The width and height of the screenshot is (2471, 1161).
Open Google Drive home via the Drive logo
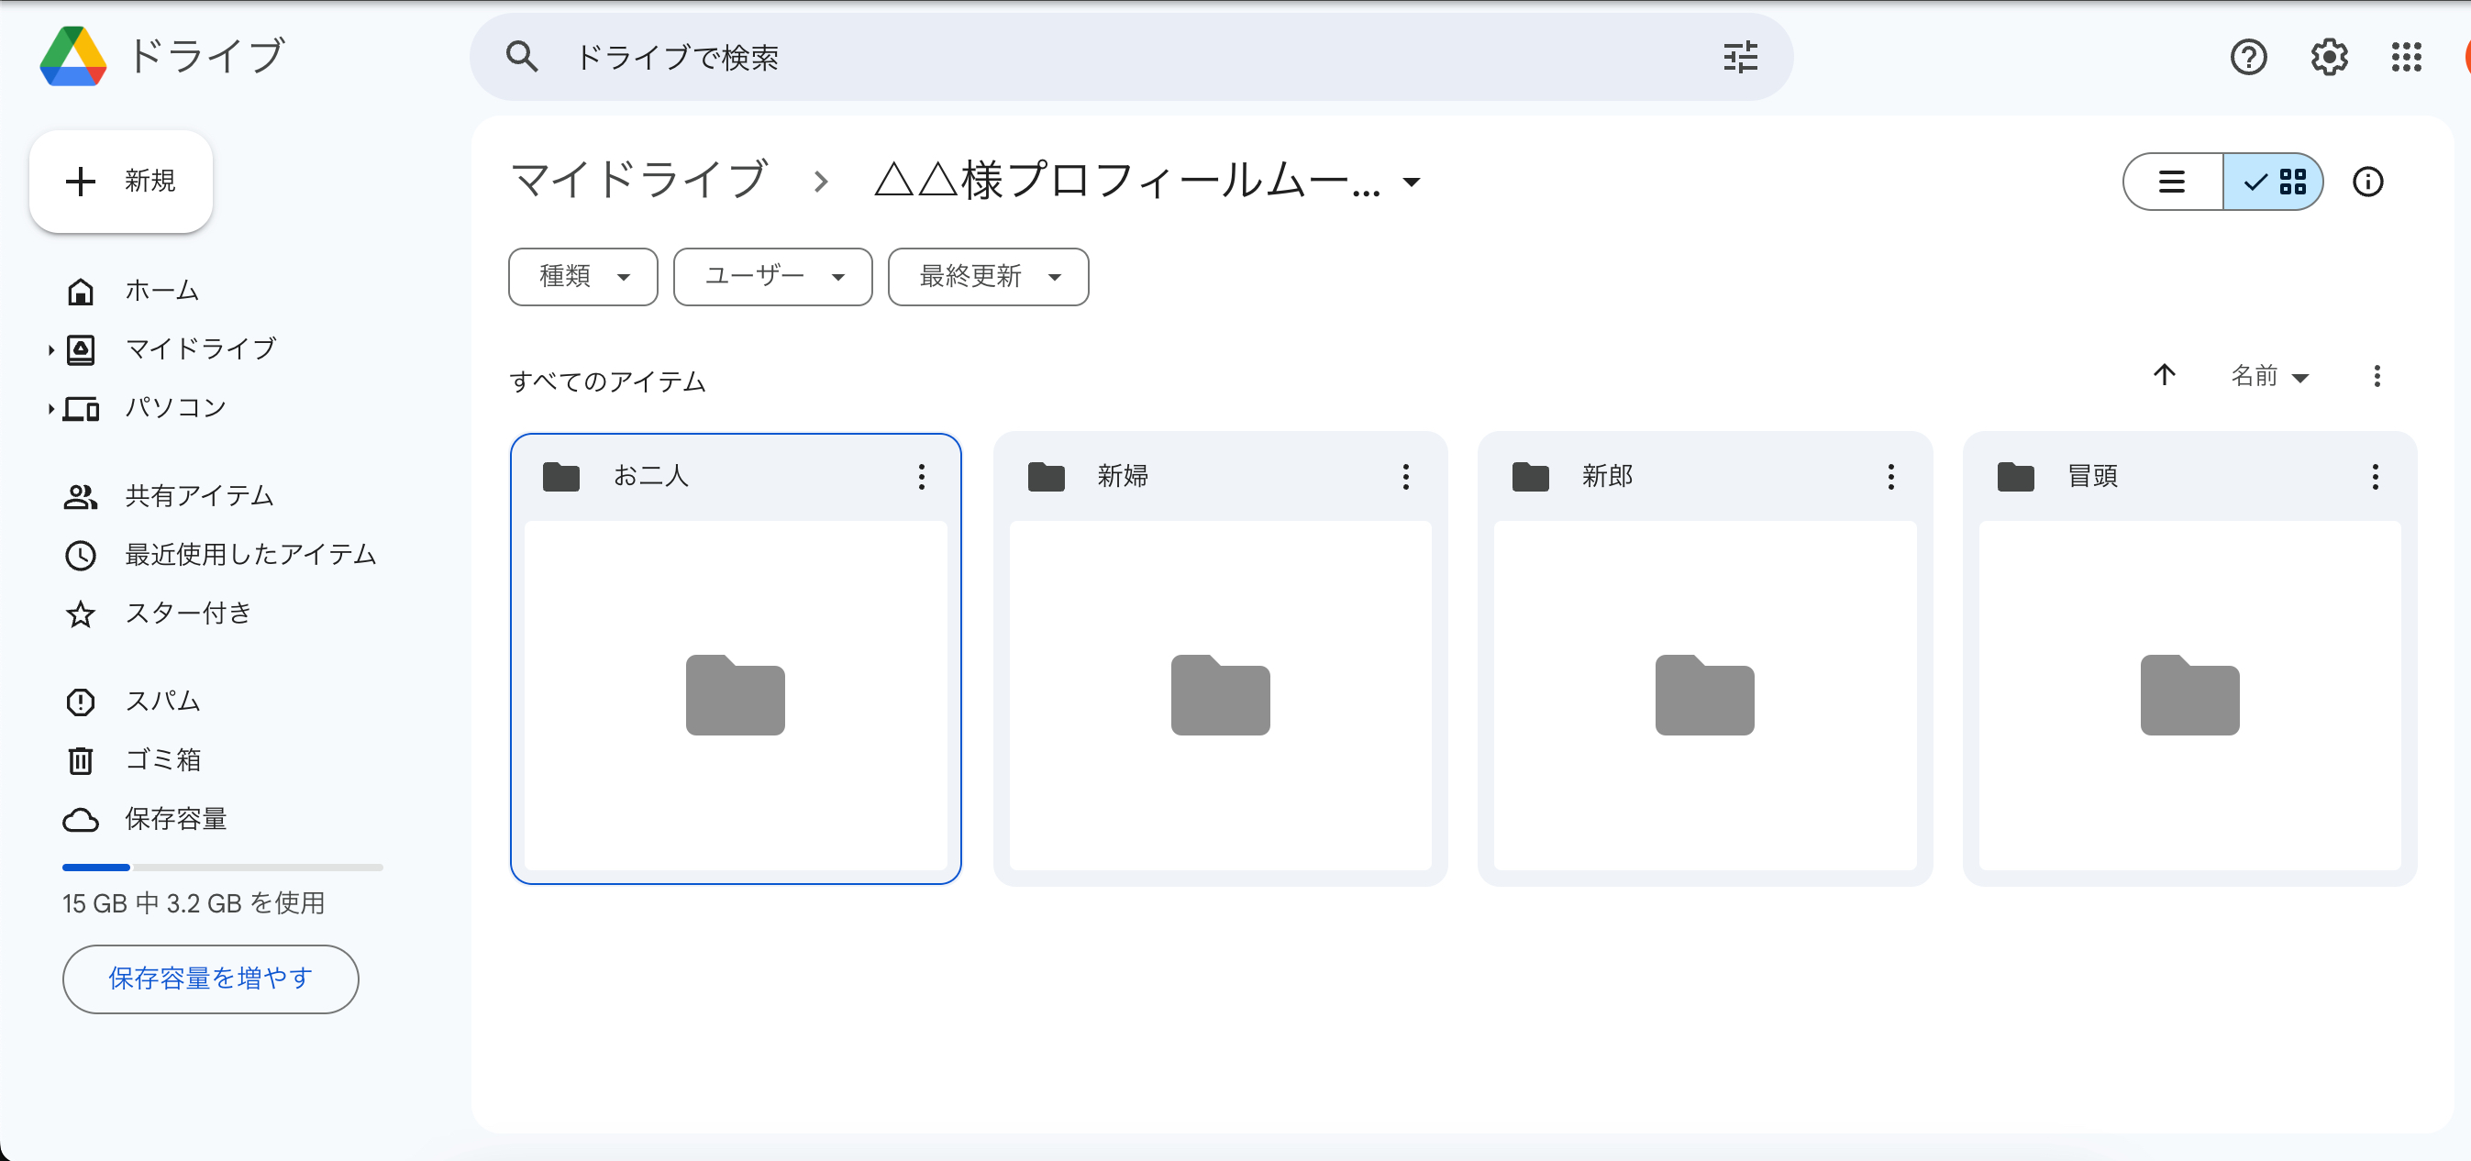click(x=72, y=56)
